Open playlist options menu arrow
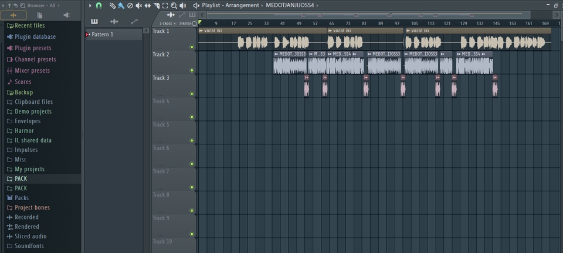Viewport: 563px width, 253px height. coord(90,5)
